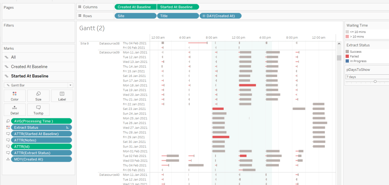
Task: Switch to Created At Baseline marks section
Action: [29, 67]
